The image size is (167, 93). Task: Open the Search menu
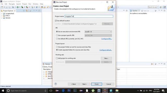coord(19,4)
